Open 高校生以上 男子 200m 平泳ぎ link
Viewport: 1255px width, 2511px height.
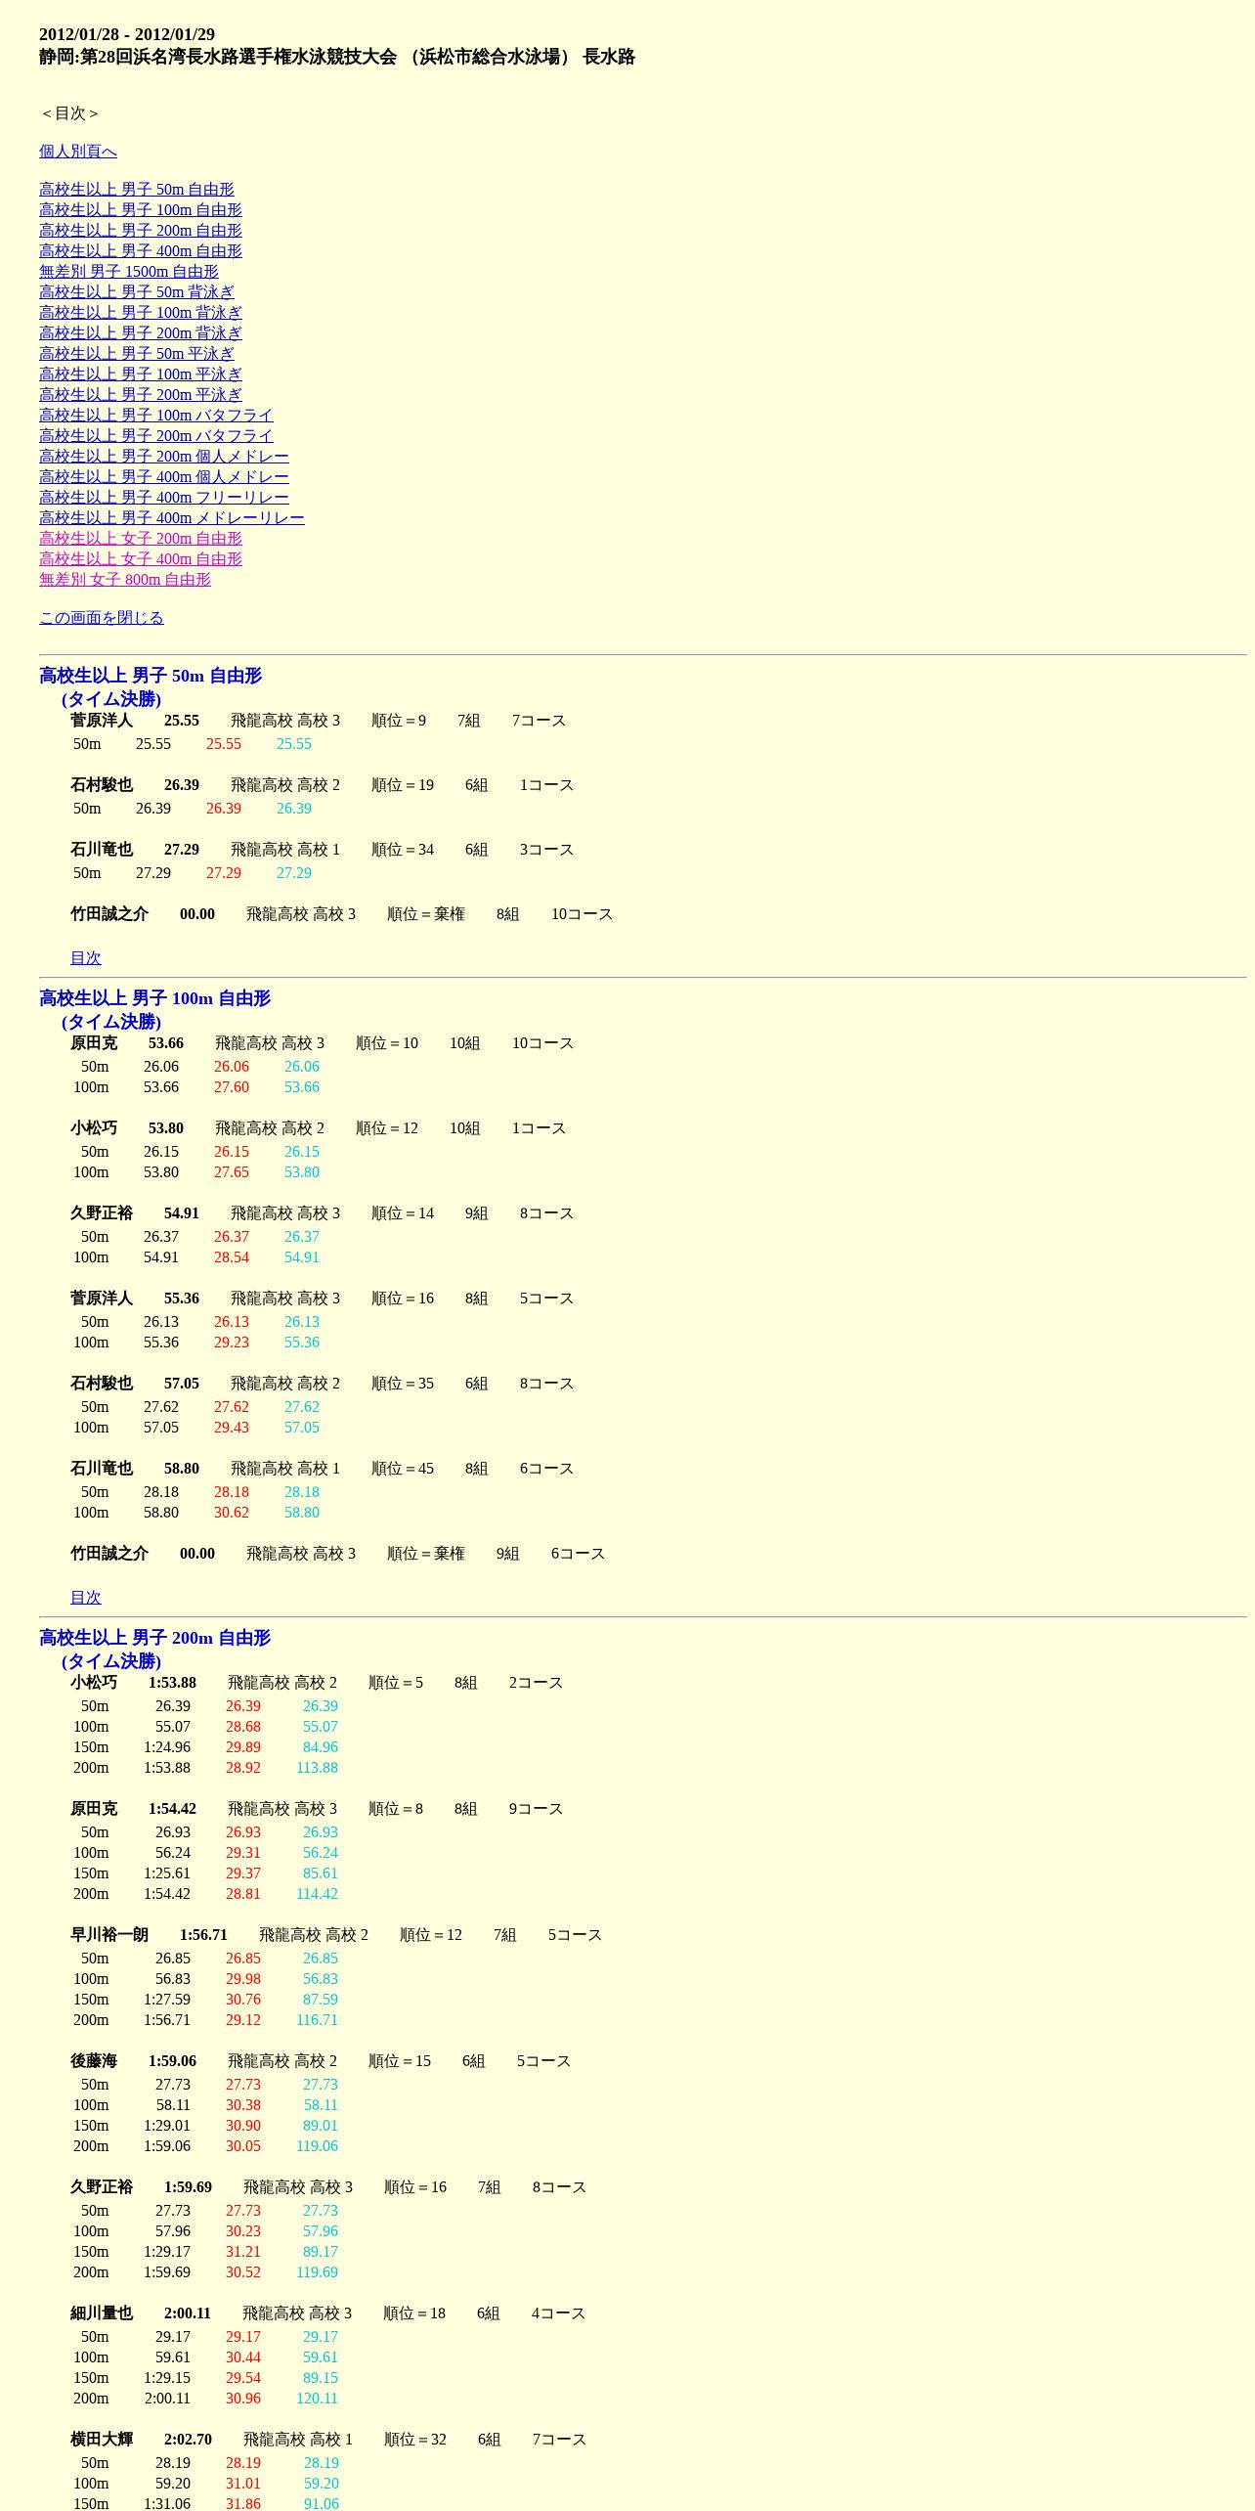[x=141, y=395]
